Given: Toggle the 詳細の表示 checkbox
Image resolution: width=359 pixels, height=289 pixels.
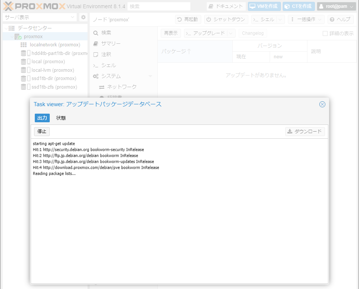Looking at the screenshot, I should pos(325,33).
